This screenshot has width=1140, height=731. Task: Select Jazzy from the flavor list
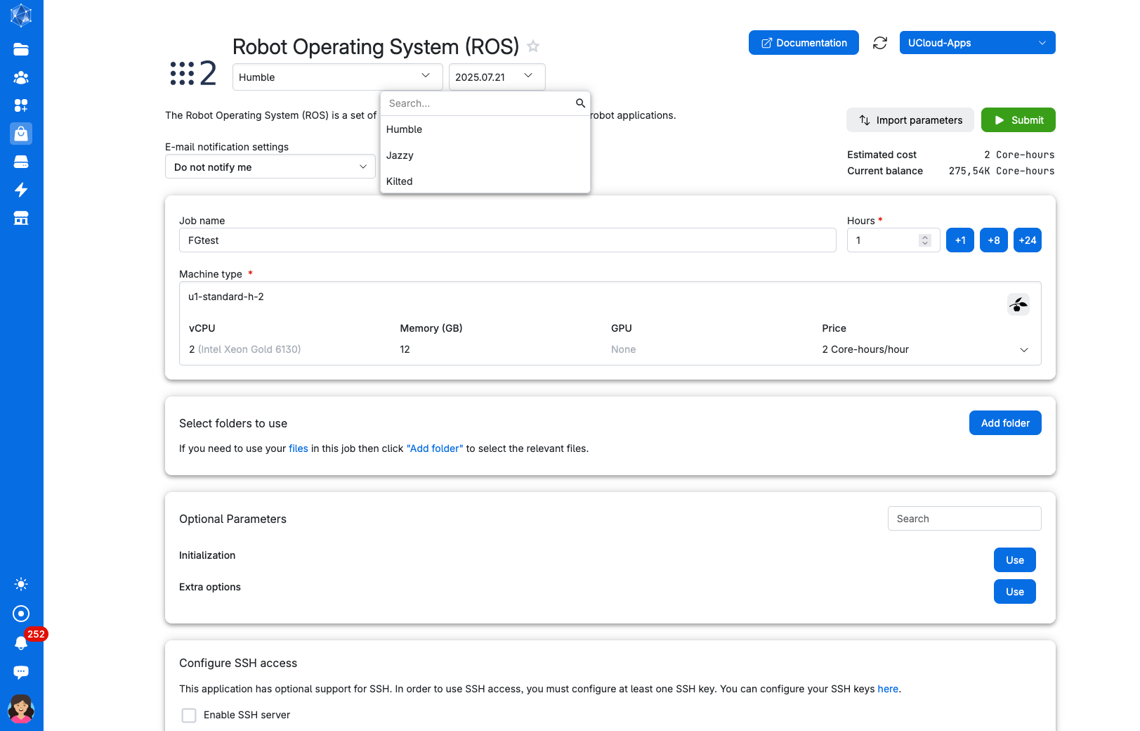click(x=485, y=155)
